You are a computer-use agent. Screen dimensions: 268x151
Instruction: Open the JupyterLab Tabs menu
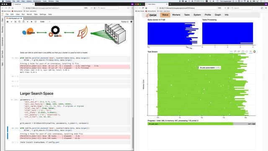pos(36,14)
